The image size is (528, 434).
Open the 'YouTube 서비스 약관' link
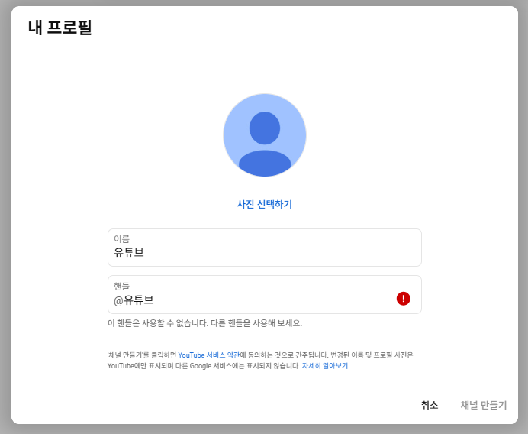click(209, 355)
